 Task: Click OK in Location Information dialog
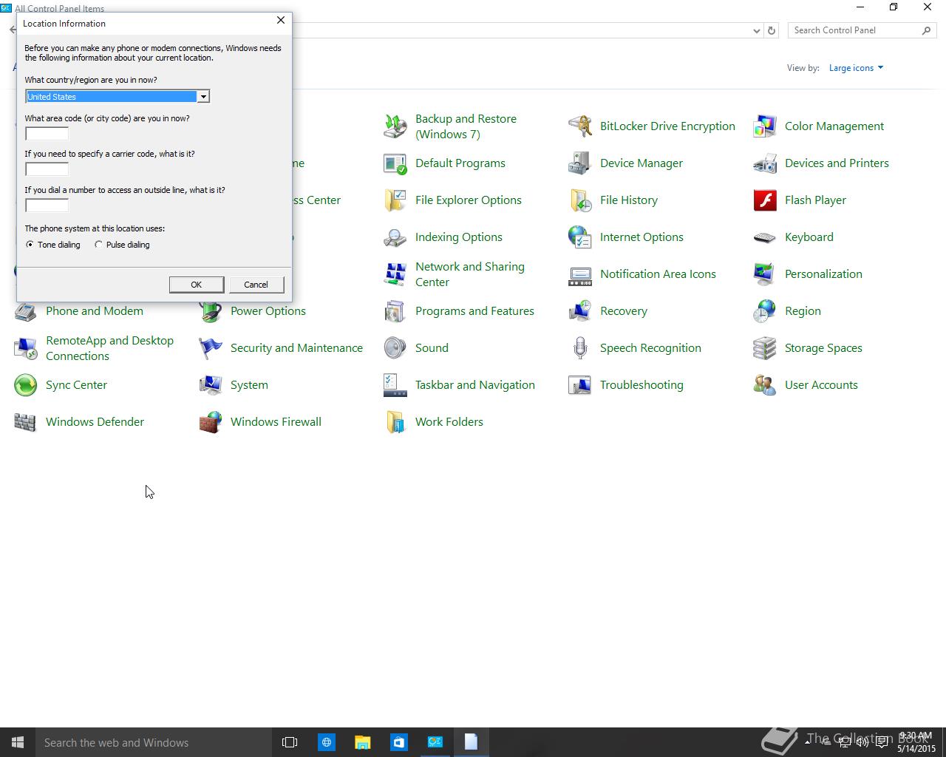196,285
